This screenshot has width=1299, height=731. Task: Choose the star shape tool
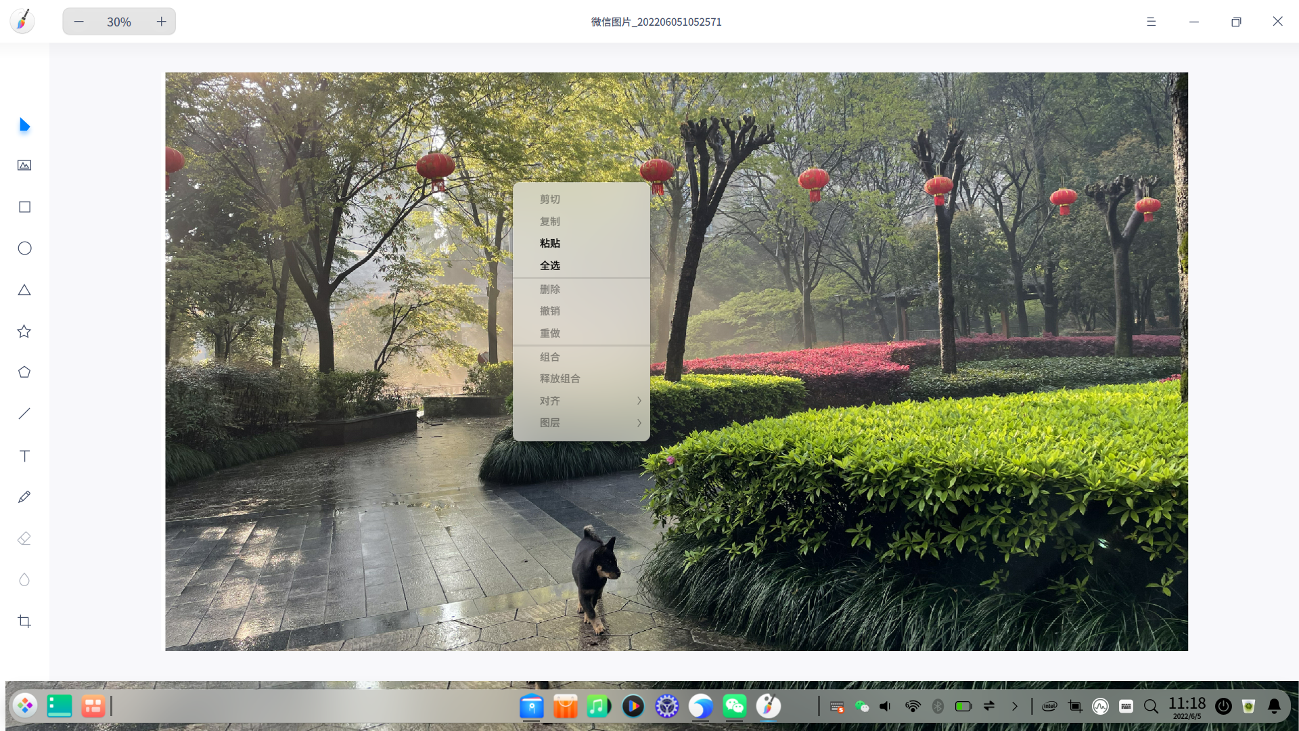point(24,331)
